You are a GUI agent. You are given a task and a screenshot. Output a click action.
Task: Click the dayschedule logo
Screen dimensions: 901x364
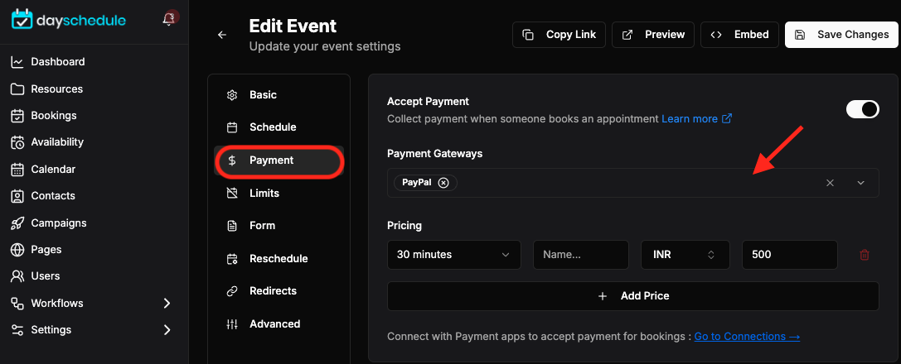coord(69,20)
